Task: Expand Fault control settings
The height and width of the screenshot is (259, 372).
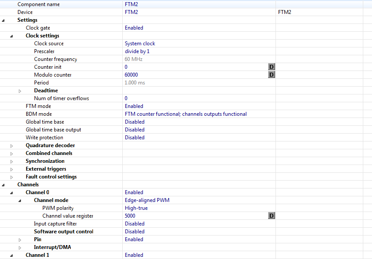Action: click(x=12, y=177)
